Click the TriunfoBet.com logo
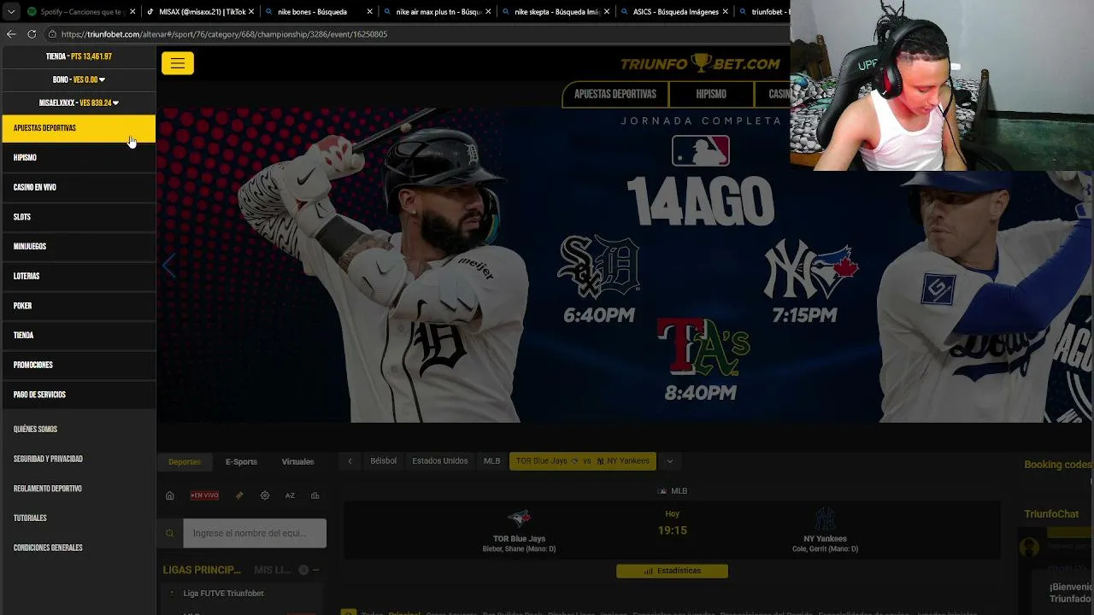 click(x=700, y=63)
